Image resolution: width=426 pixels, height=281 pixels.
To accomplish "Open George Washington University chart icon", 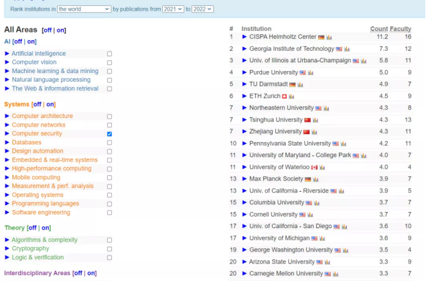I will pos(346,250).
